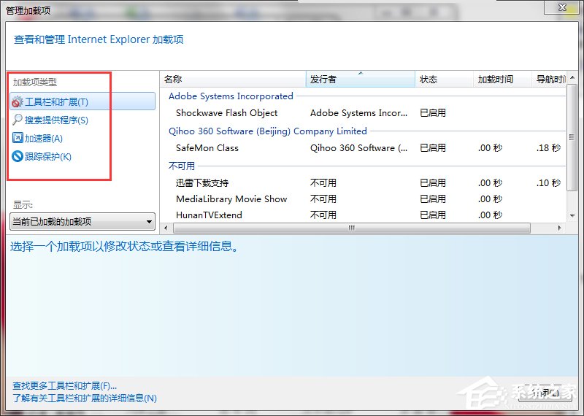Open 查找更多工具栏和扩展(F)... link
Image resolution: width=584 pixels, height=416 pixels.
65,386
